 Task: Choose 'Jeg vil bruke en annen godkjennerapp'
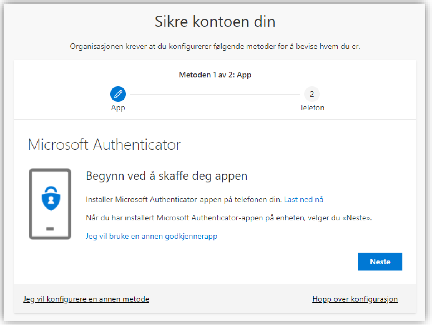pos(152,236)
